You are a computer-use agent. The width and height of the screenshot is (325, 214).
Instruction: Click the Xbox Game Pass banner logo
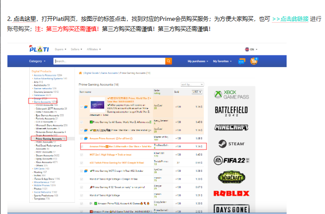click(231, 95)
